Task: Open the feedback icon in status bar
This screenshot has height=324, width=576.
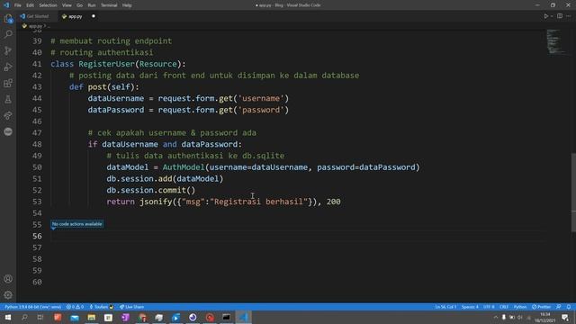Action: pos(559,307)
